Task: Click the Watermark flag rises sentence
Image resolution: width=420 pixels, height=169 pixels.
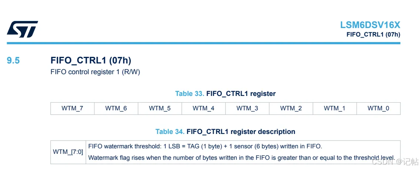Action: (241, 158)
